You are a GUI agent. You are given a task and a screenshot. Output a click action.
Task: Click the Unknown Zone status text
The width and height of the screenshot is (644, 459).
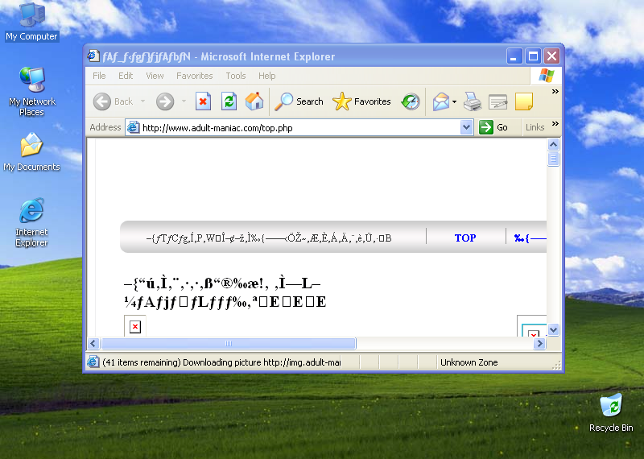tap(469, 362)
